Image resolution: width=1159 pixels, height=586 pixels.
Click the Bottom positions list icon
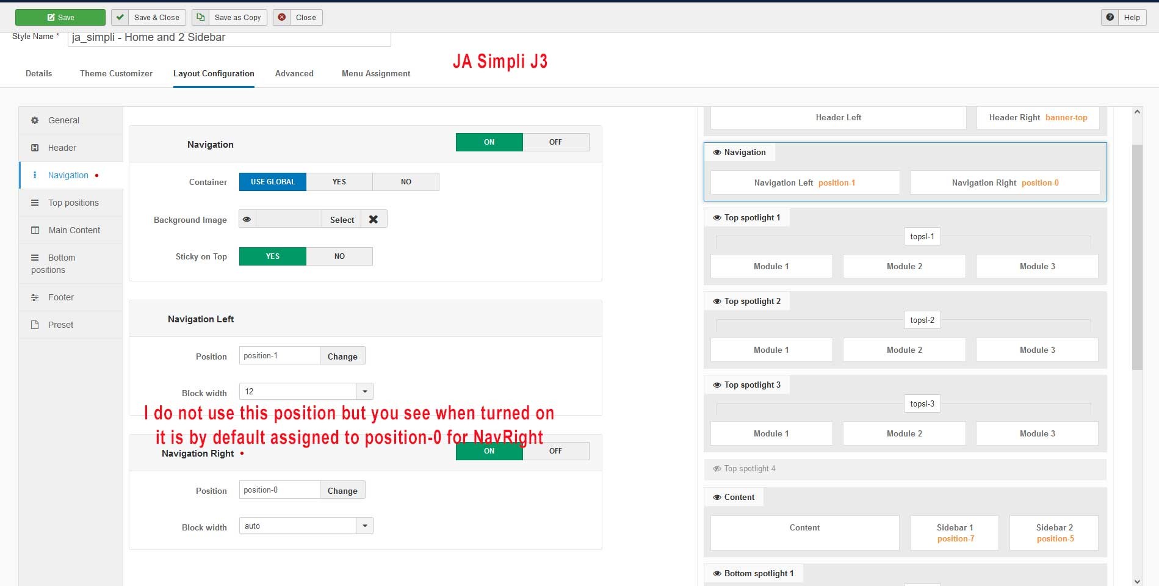[x=35, y=258]
